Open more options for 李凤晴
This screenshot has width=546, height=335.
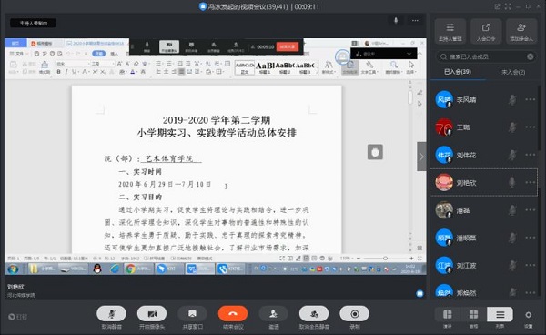(x=531, y=99)
